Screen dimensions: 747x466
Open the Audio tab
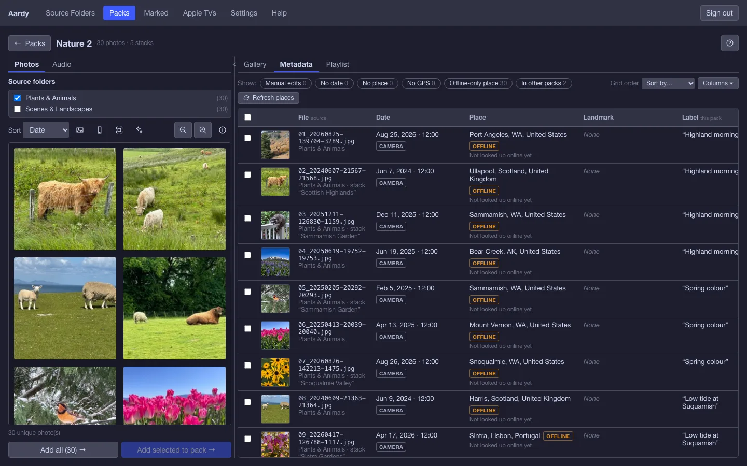click(62, 64)
